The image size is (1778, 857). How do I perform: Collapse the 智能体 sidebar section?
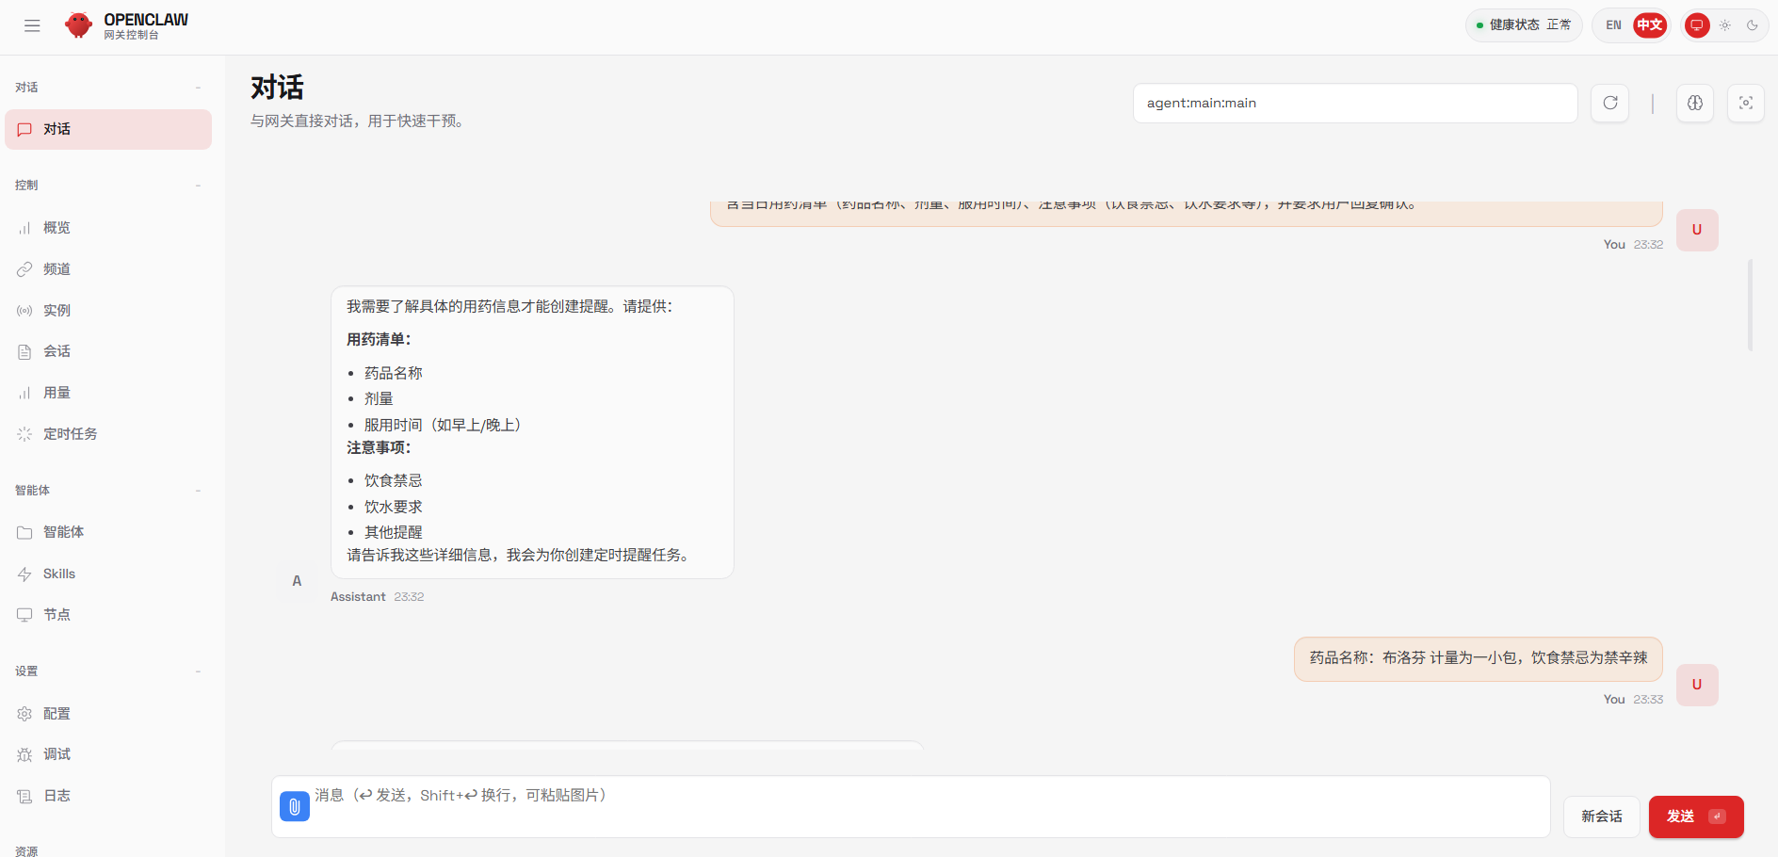click(198, 491)
